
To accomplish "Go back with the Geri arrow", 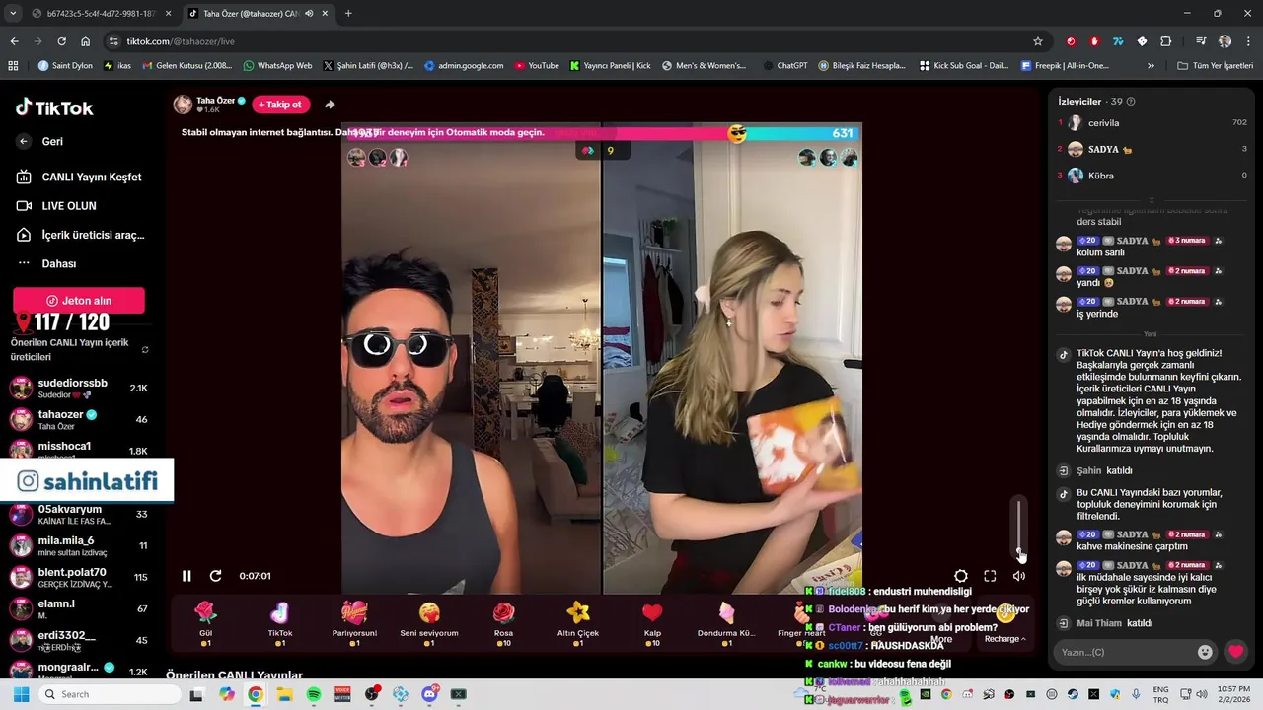I will (x=24, y=141).
